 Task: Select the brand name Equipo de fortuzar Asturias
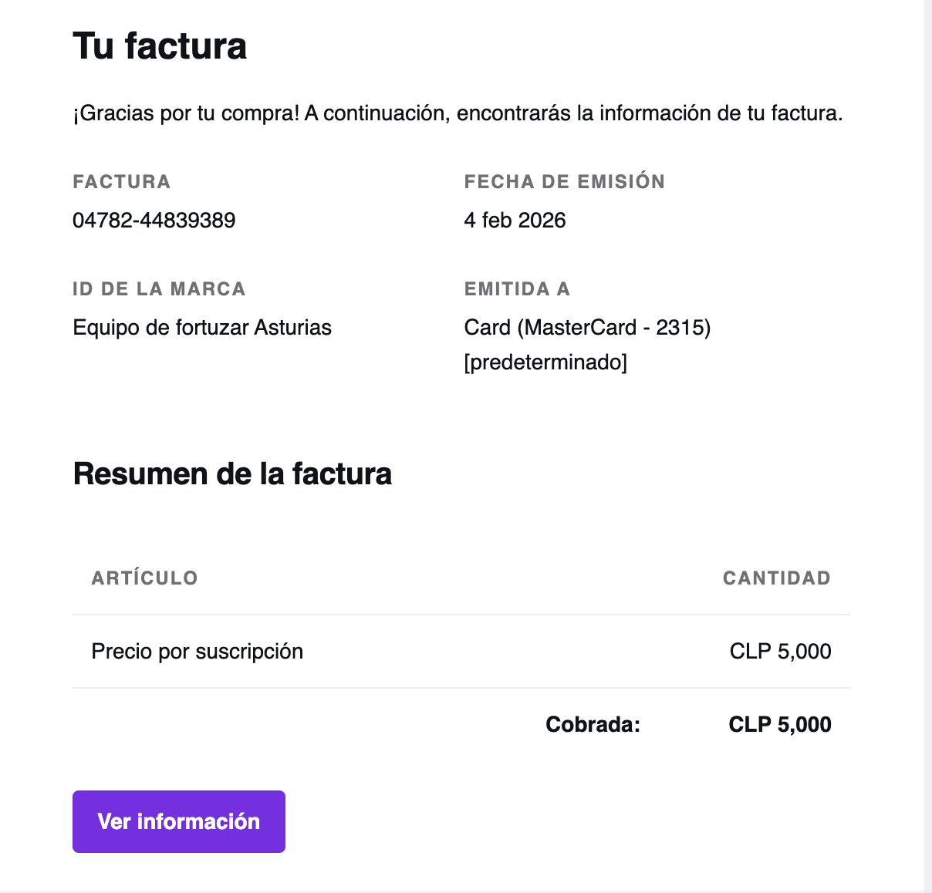[x=202, y=328]
